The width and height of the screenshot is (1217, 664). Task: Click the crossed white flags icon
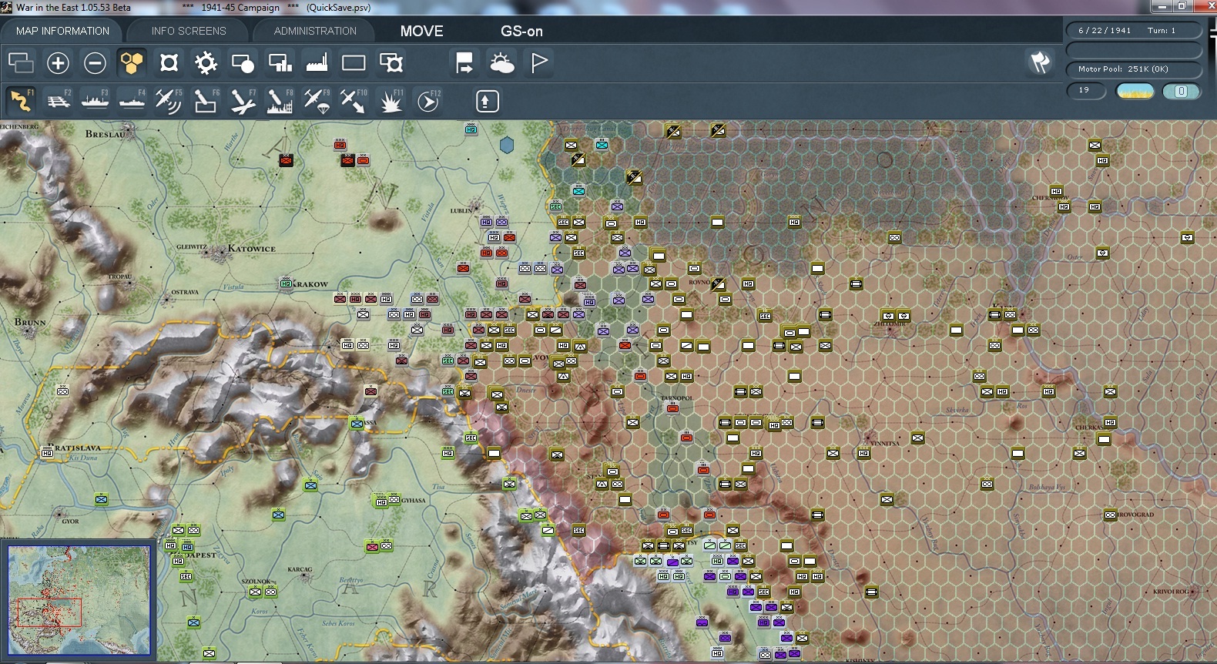coord(1040,62)
